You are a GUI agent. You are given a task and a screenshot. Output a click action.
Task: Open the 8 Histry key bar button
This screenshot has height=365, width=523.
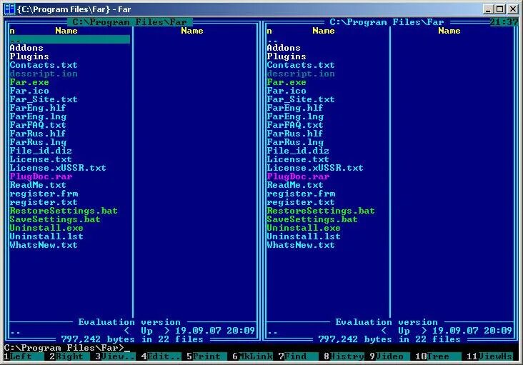[x=344, y=356]
